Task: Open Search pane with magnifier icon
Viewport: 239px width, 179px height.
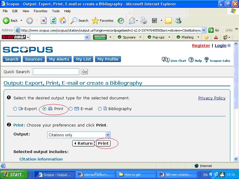Action: point(74,21)
